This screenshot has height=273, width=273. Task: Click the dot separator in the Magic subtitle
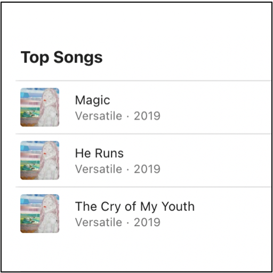[x=128, y=117]
